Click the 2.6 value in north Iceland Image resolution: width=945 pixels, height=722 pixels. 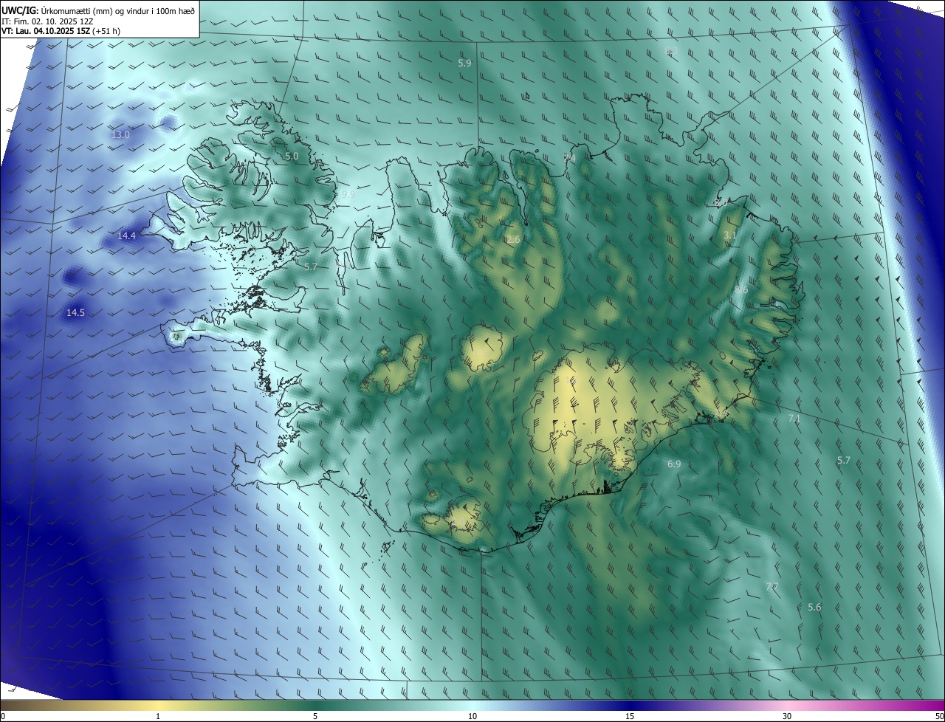pyautogui.click(x=513, y=240)
